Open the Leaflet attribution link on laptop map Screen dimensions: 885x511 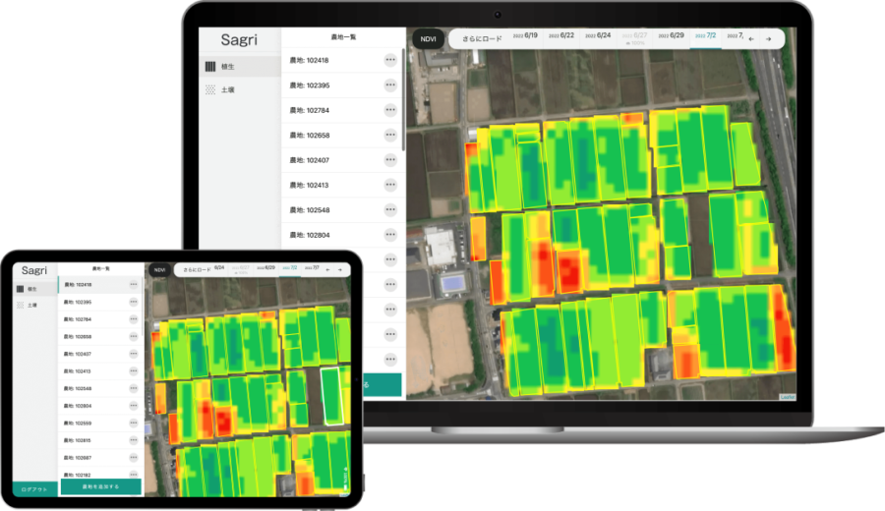point(788,397)
